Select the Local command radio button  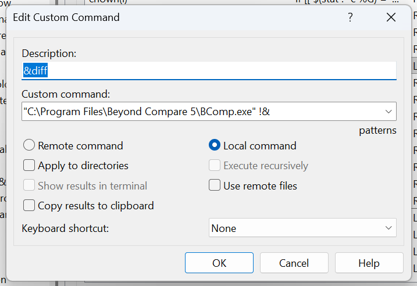click(x=215, y=146)
